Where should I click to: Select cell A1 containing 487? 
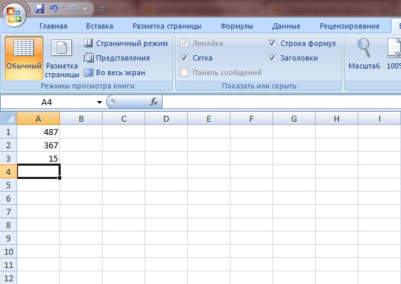click(38, 132)
